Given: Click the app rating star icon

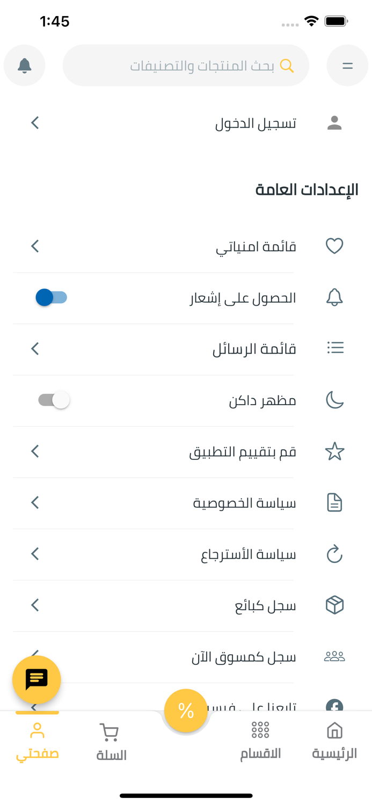Looking at the screenshot, I should click(x=334, y=450).
